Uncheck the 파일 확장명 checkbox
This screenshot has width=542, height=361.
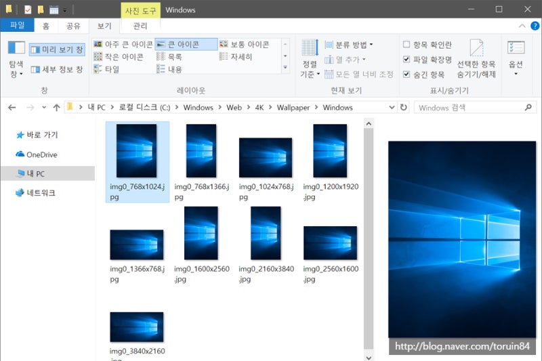[406, 60]
